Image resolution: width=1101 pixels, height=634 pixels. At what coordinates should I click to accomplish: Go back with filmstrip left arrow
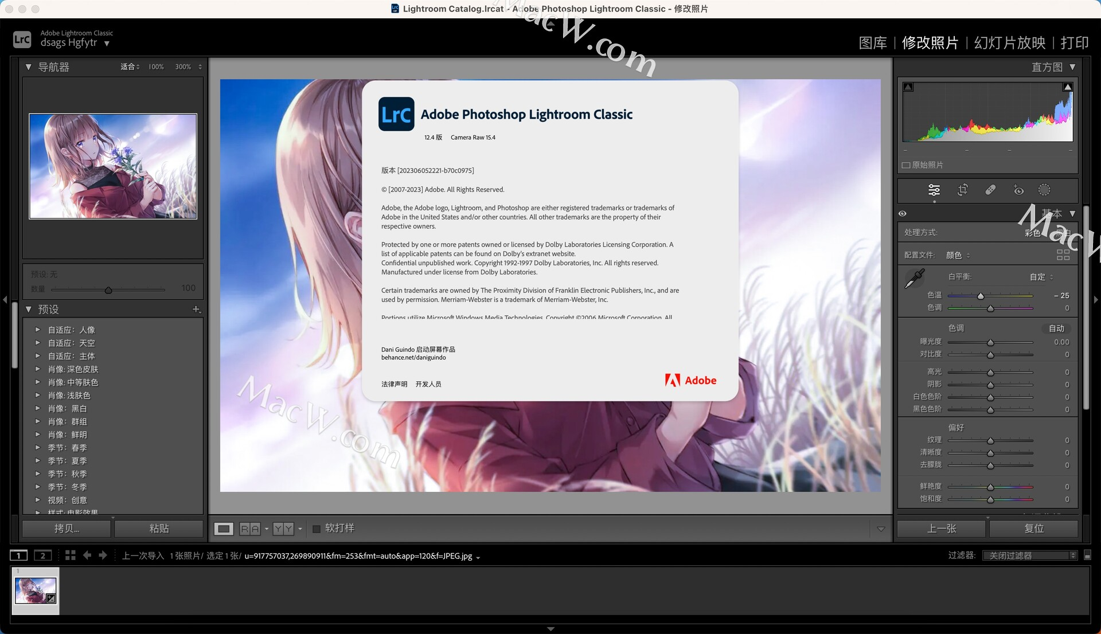pyautogui.click(x=87, y=555)
